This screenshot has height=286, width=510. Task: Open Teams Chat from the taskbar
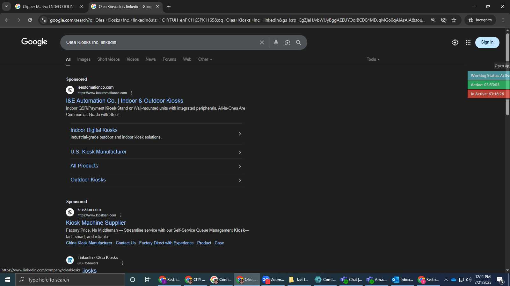[351, 280]
